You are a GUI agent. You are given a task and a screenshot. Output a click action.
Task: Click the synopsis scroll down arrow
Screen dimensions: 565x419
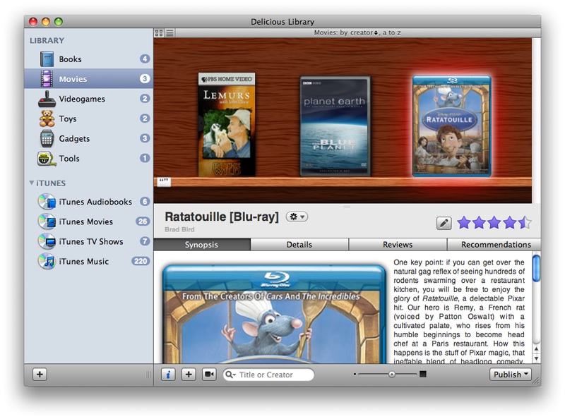click(x=536, y=358)
